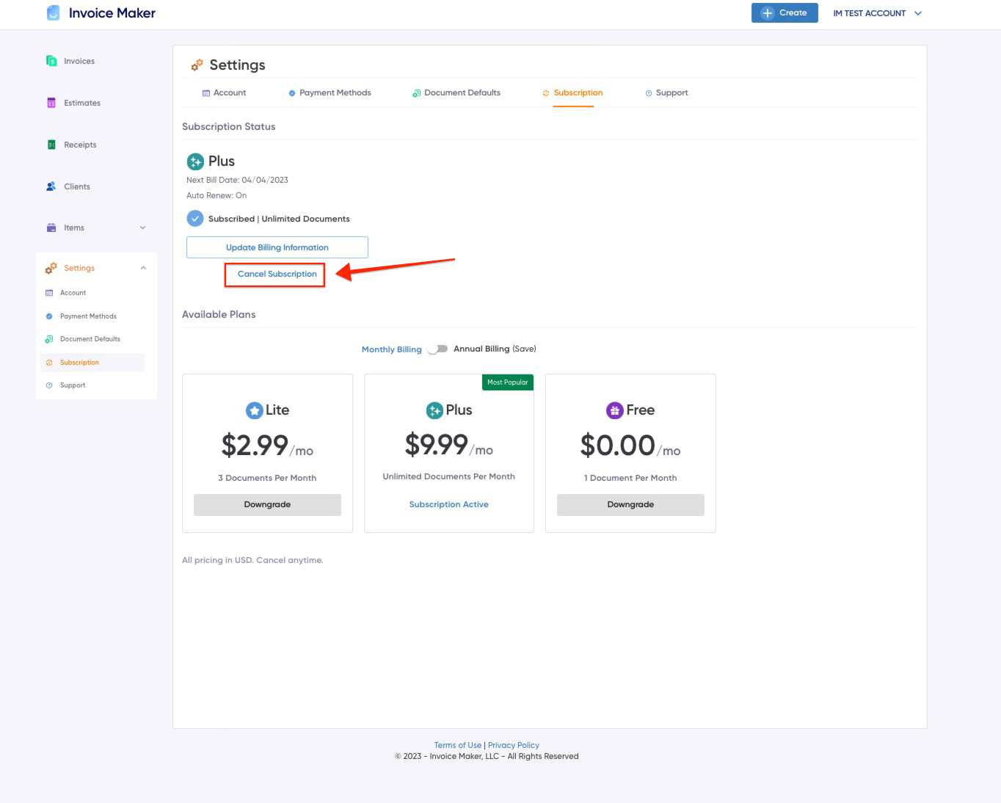Switch to the Account tab
This screenshot has height=803, width=1001.
(x=224, y=93)
